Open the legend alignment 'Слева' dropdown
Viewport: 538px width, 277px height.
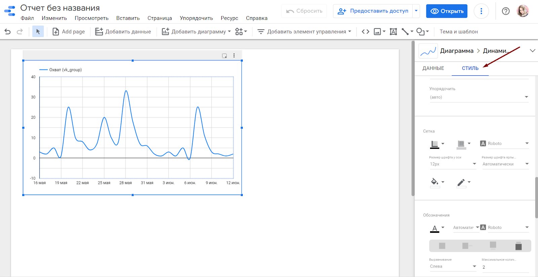(x=453, y=266)
